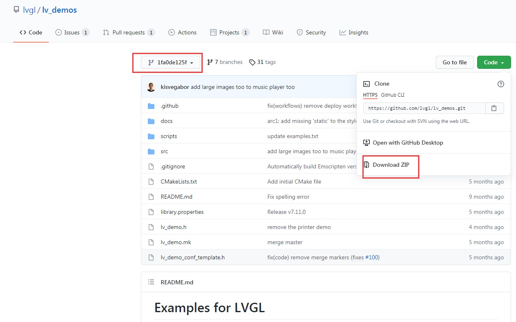Open the .github folder icon
The image size is (516, 322).
click(x=151, y=105)
